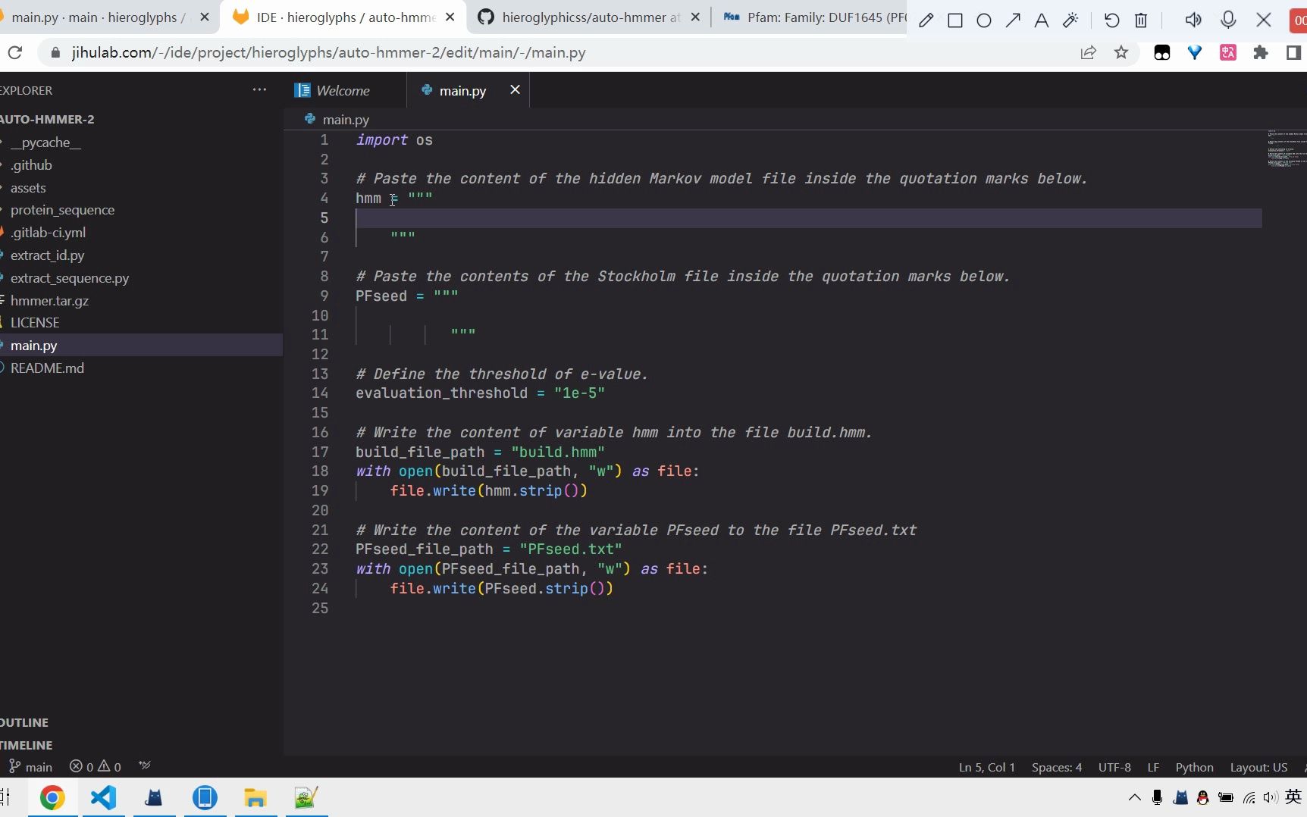Viewport: 1307px width, 817px height.
Task: Select the magic wand annotation tool
Action: (1070, 20)
